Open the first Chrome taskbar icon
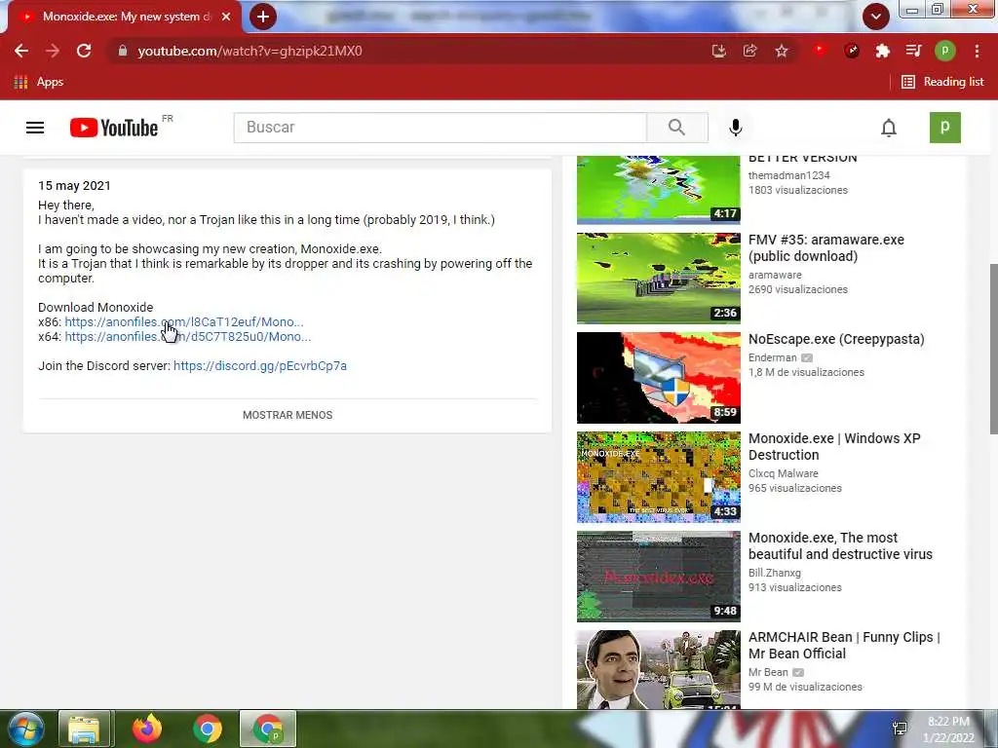The height and width of the screenshot is (748, 998). pos(208,729)
